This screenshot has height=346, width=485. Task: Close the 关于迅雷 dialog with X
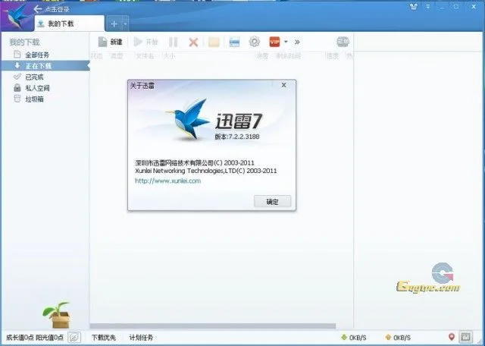click(283, 85)
